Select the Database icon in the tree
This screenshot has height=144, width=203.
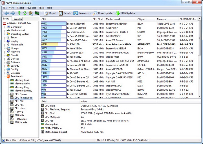click(x=8, y=73)
